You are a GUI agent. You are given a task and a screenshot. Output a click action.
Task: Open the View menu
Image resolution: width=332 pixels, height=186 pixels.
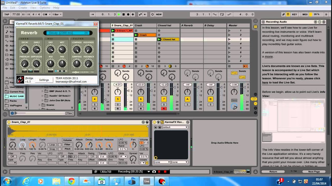click(33, 8)
